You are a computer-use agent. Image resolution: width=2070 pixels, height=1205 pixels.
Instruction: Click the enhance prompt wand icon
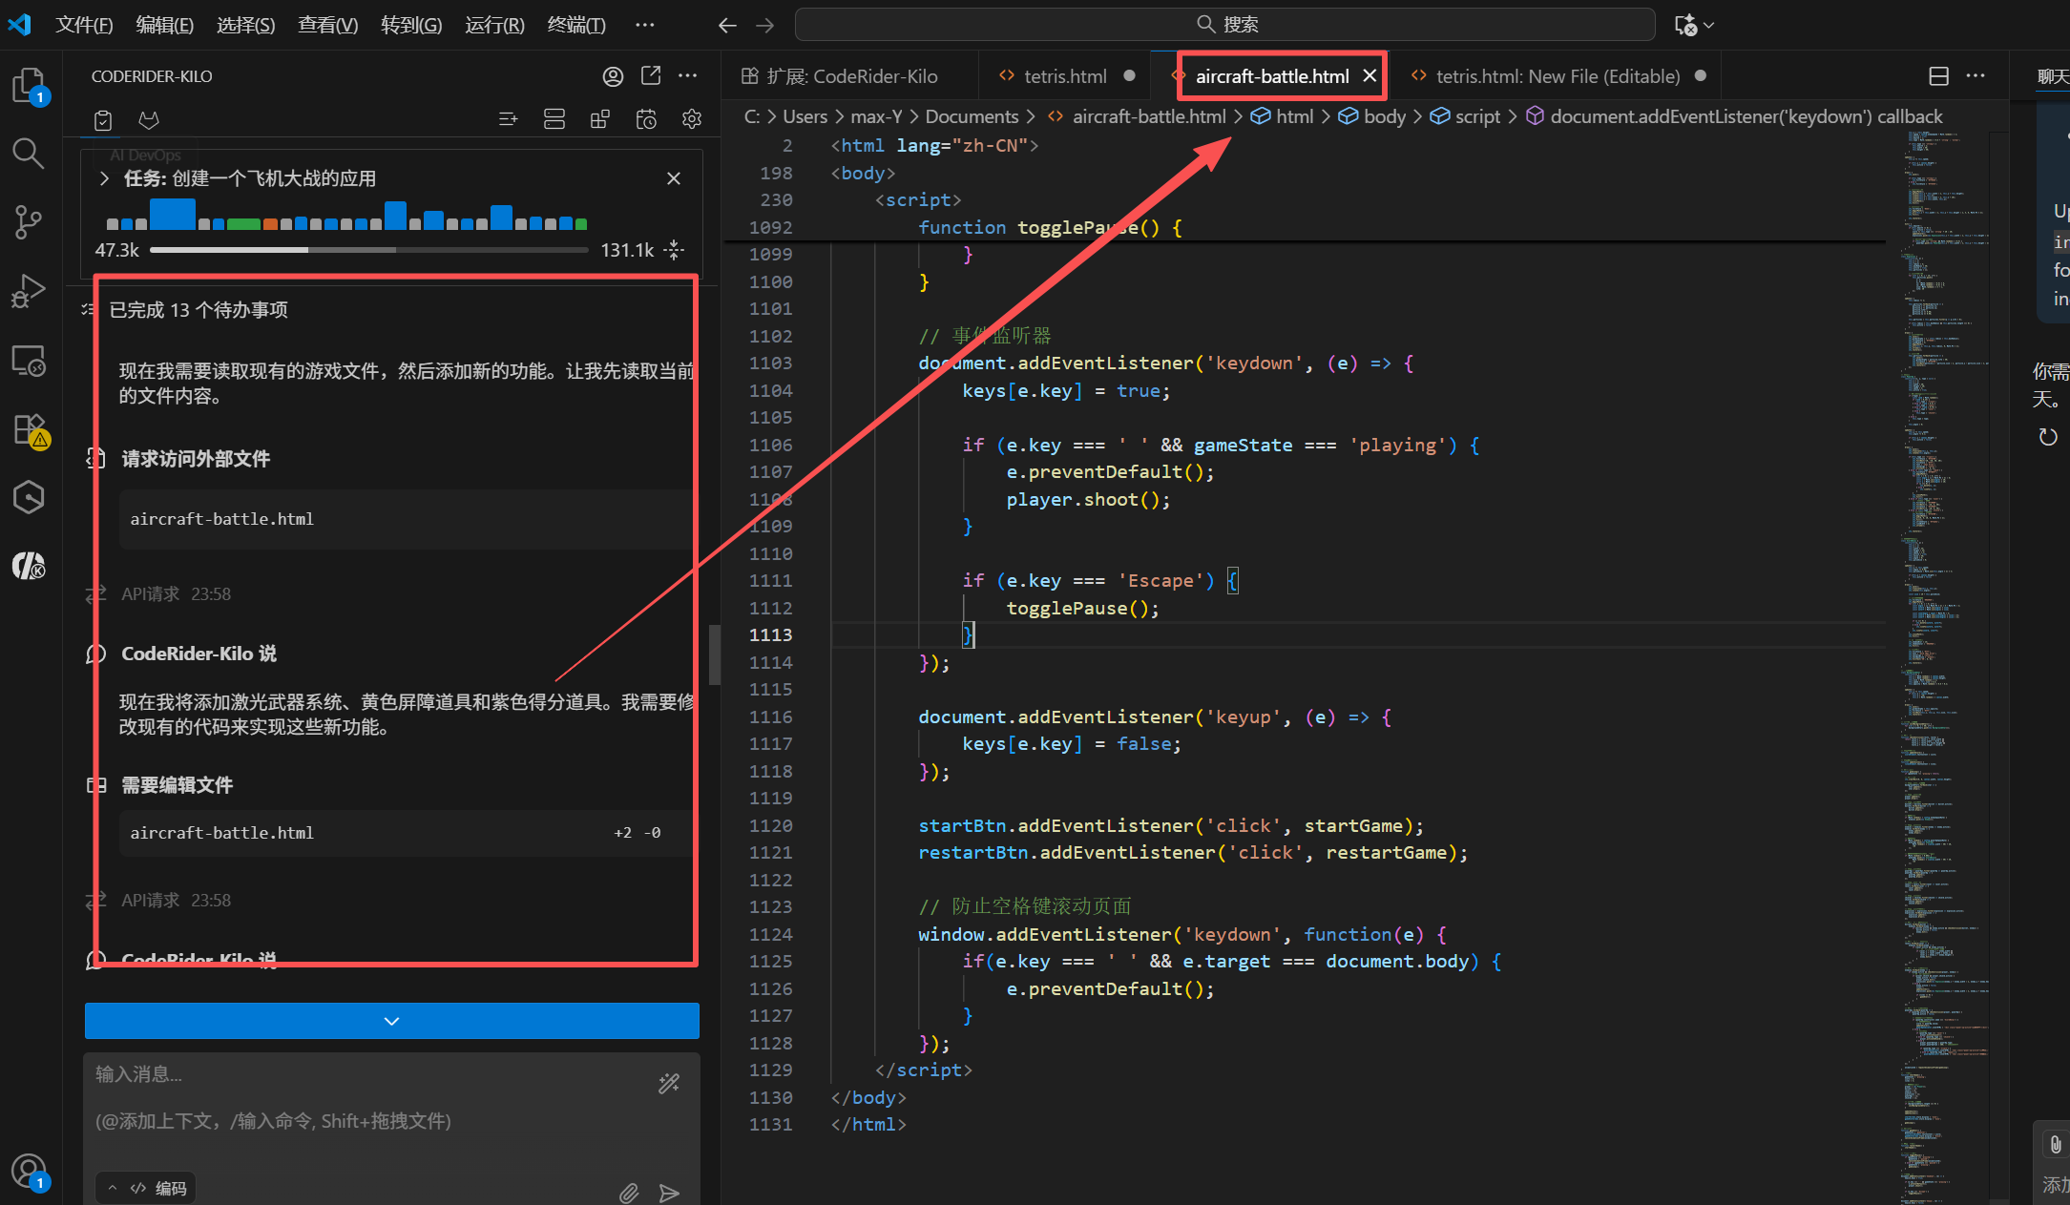669,1083
